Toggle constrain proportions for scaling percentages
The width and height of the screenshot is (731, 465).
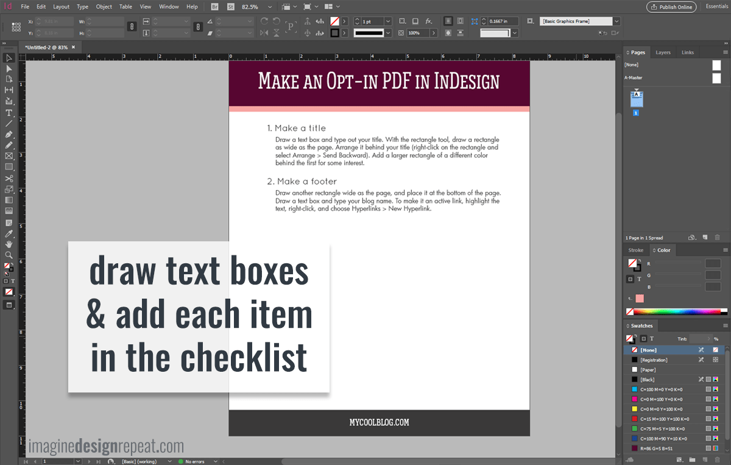197,27
